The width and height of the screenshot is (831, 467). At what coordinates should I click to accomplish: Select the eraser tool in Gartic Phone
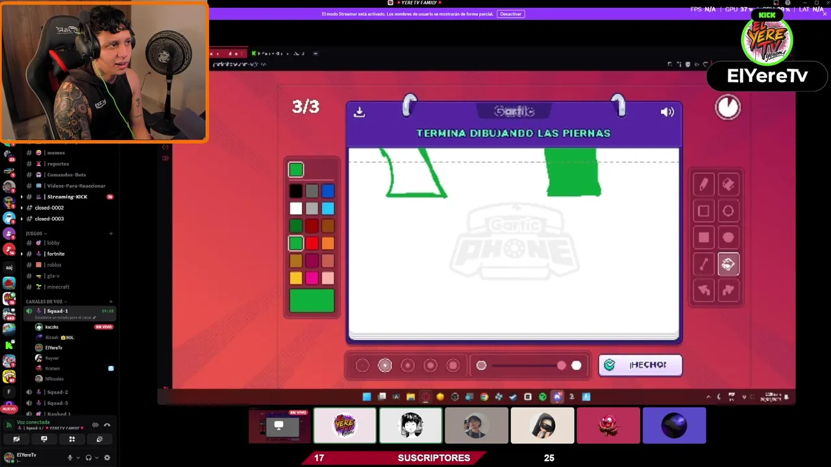point(728,185)
